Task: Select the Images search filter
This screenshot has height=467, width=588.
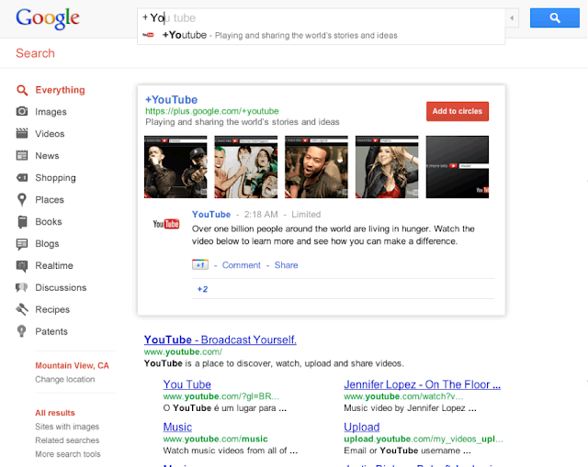Action: tap(51, 112)
